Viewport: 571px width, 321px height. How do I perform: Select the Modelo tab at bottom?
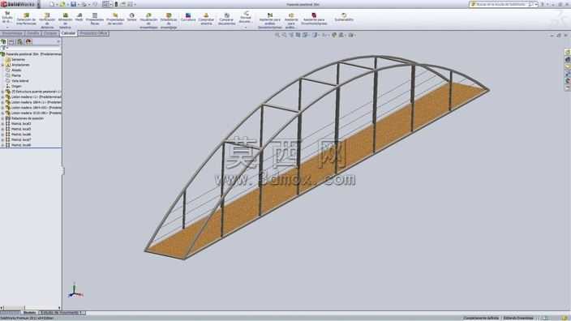point(29,313)
